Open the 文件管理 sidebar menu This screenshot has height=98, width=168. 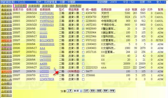click(x=6, y=64)
